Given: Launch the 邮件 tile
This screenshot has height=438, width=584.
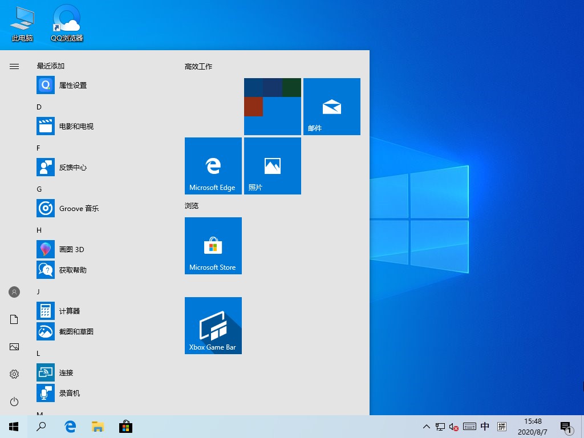Looking at the screenshot, I should point(331,107).
